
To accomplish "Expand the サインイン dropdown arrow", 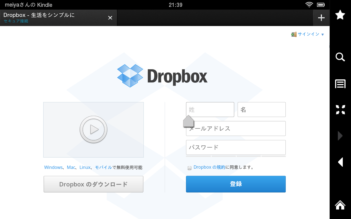I will [322, 35].
